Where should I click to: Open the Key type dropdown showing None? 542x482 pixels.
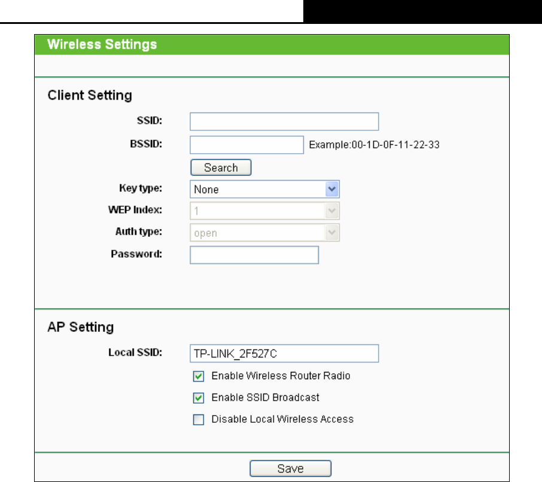tap(265, 190)
